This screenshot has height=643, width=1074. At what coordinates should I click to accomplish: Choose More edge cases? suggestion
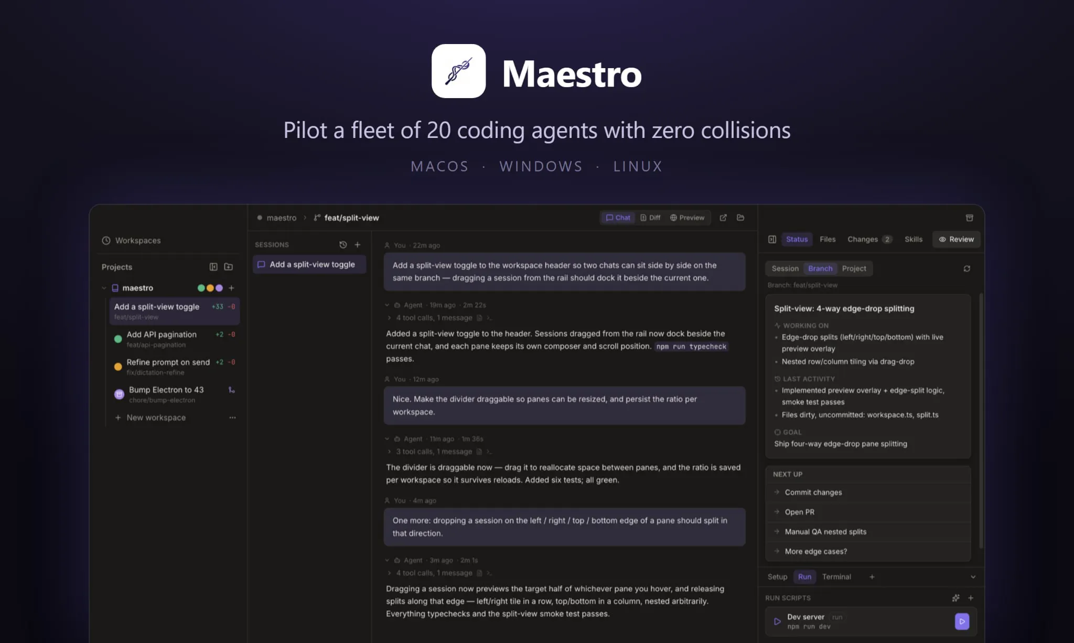(x=868, y=551)
